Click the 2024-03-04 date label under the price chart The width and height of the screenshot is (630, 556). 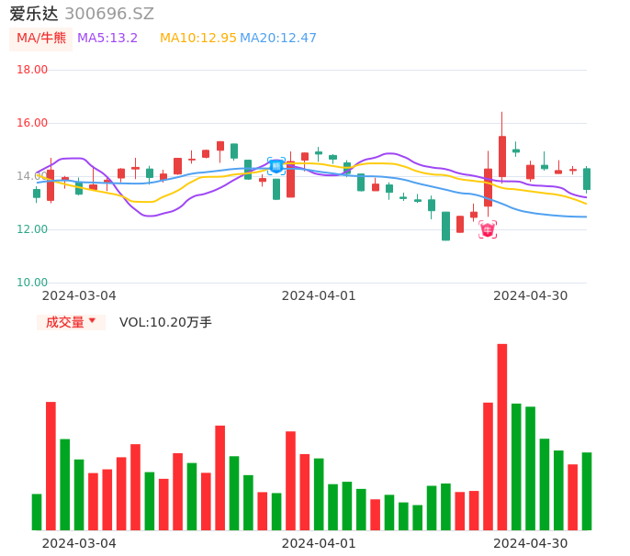(x=79, y=295)
